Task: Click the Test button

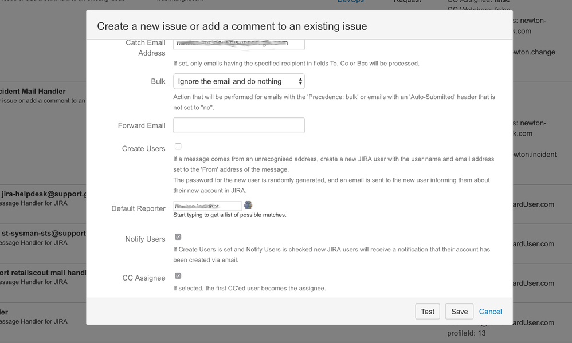Action: 428,312
